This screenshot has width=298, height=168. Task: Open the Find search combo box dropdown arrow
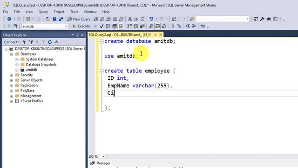(247, 19)
